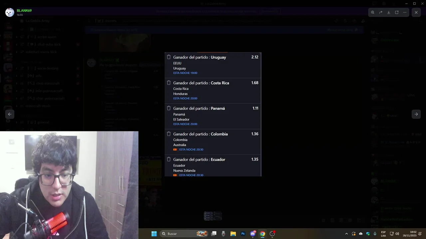Open File Explorer from the taskbar
Image resolution: width=426 pixels, height=239 pixels.
click(233, 234)
